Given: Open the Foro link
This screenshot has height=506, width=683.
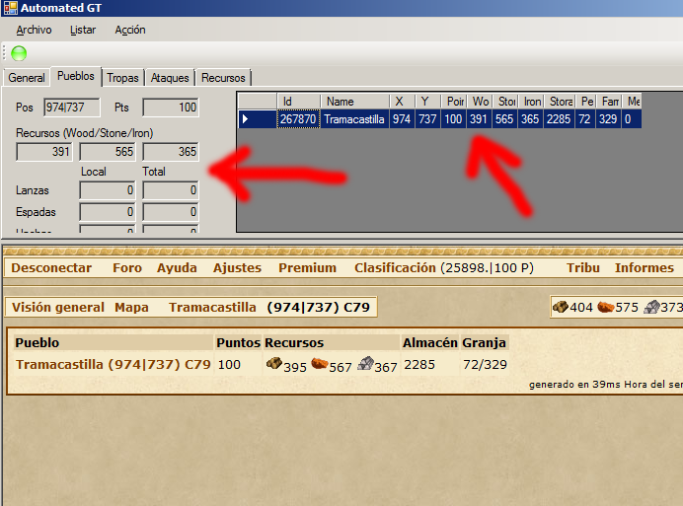Looking at the screenshot, I should (127, 268).
